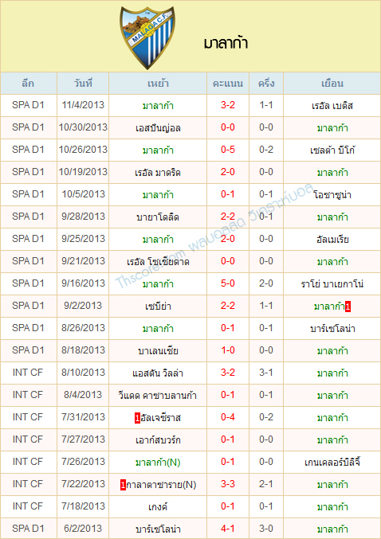Click the date 10/5/2013

83,194
